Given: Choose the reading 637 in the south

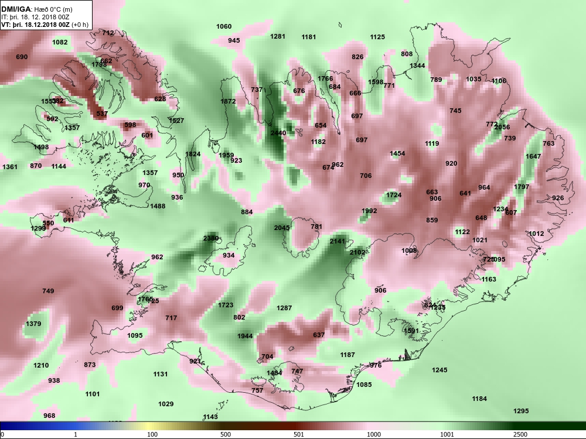Looking at the screenshot, I should point(318,335).
